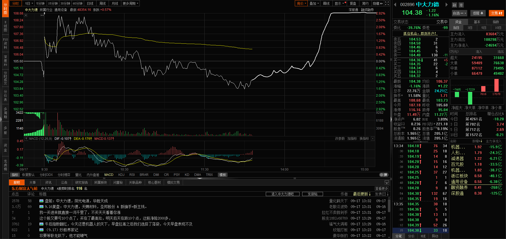Sort posts by 最后更新 arrow
This screenshot has height=239, width=506.
(x=370, y=194)
